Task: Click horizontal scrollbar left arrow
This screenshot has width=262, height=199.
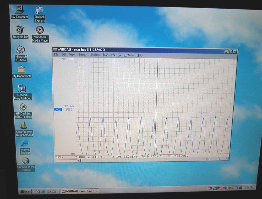Action: [79, 160]
